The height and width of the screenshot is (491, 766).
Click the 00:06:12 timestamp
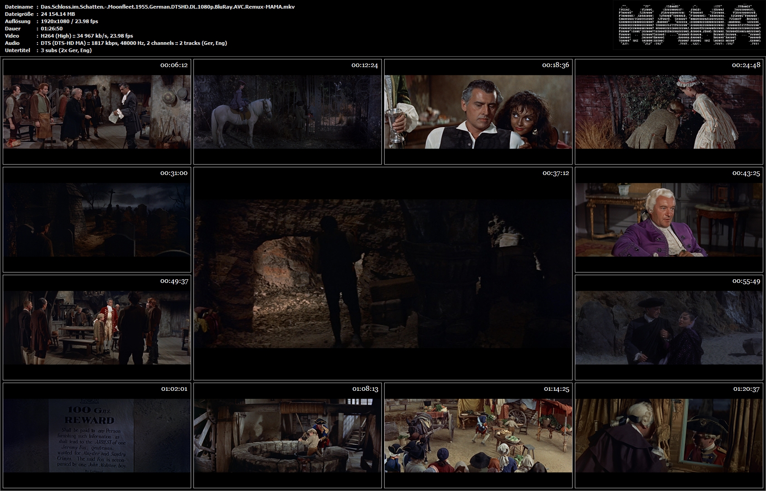click(x=174, y=65)
